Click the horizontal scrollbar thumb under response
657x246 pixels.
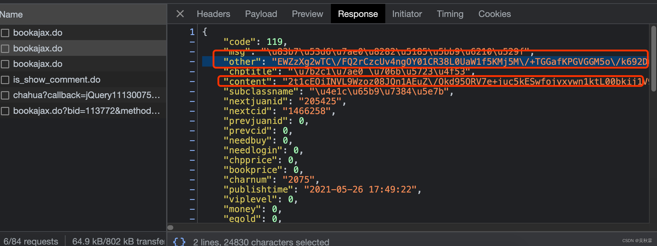pos(170,228)
